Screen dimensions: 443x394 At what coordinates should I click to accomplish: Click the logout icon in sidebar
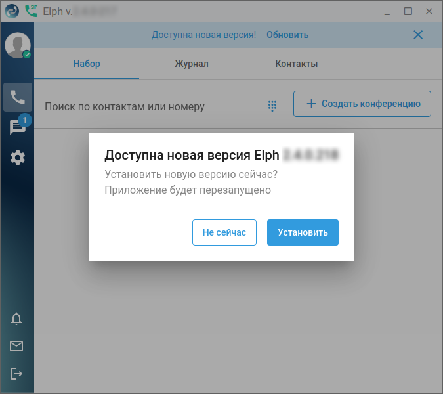click(16, 374)
